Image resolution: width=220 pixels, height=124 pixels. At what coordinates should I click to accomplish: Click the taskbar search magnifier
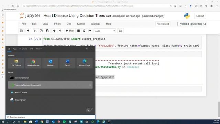point(8,122)
